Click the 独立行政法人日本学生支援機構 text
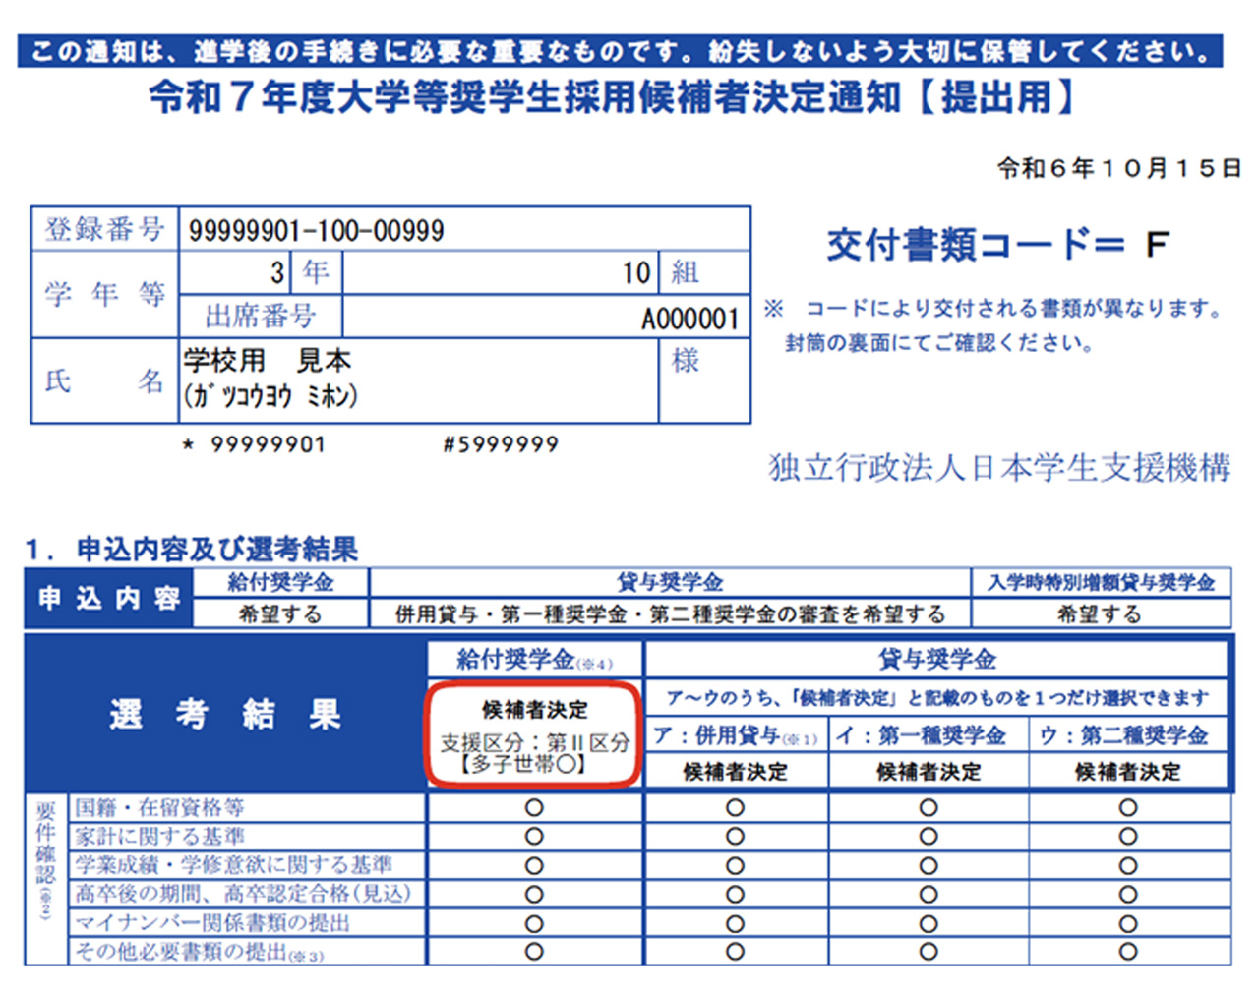This screenshot has width=1259, height=993. click(998, 468)
